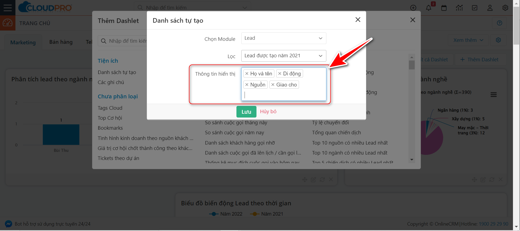Toggle Năm 2021 legend series

pyautogui.click(x=266, y=214)
